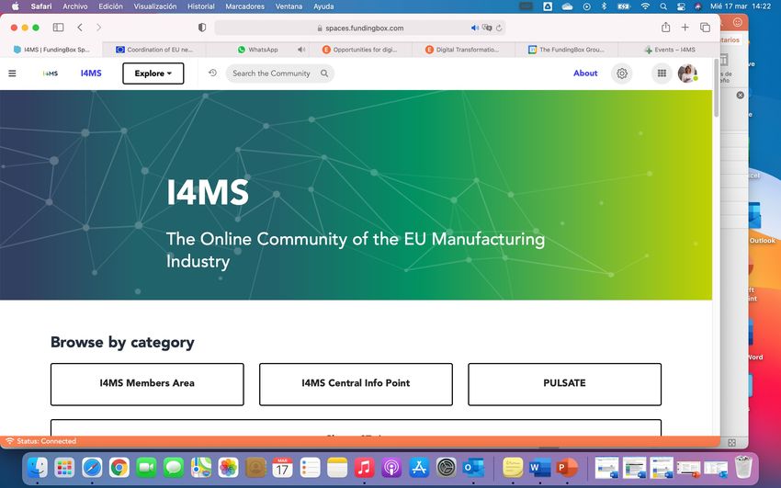Open Google Chrome from the Dock
The width and height of the screenshot is (781, 488).
click(x=119, y=468)
